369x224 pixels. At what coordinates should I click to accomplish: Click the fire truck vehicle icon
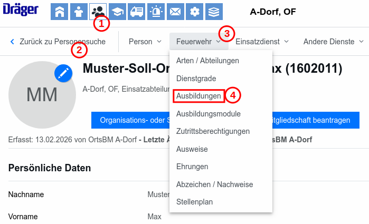[x=137, y=12]
